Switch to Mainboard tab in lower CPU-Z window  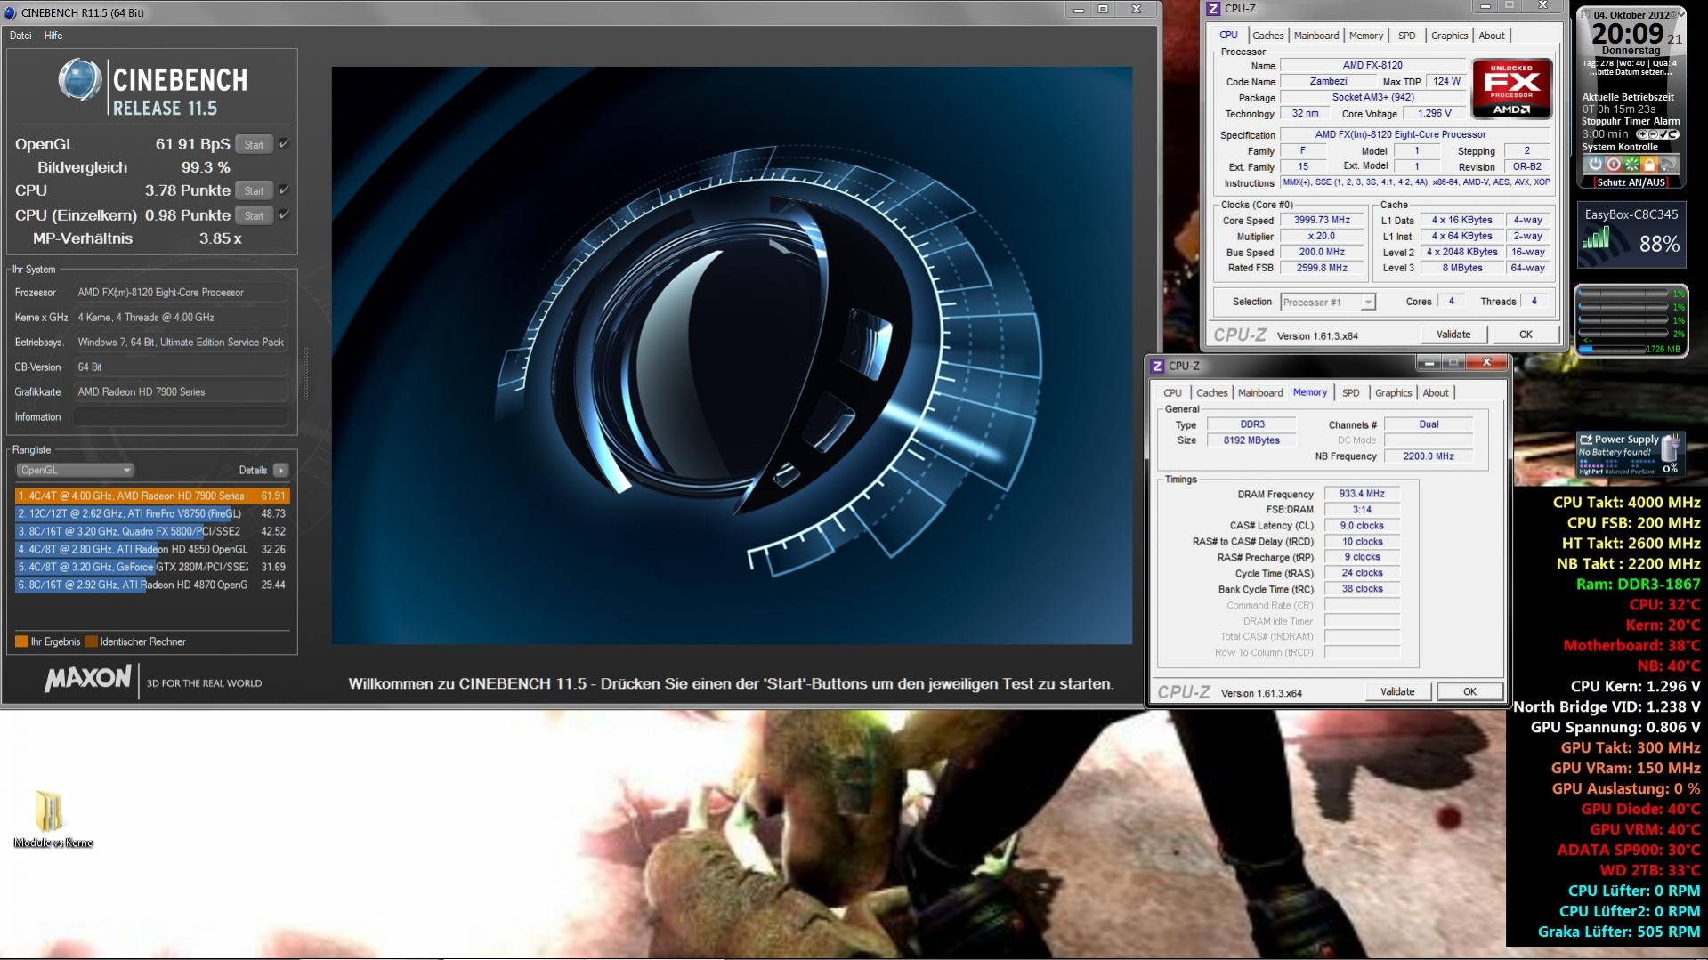(1260, 393)
